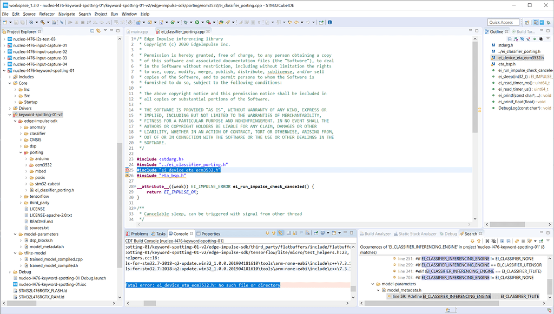This screenshot has height=314, width=554.
Task: Click the green Run button in toolbar
Action: (196, 23)
